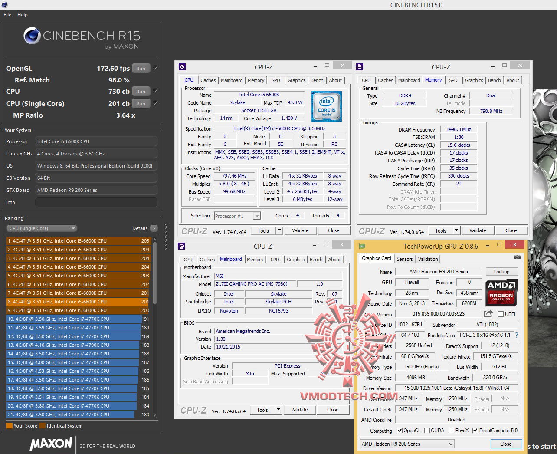Click the Z170I GAMING PRO AC model field
Screen dimensions: 557x454
coord(255,284)
